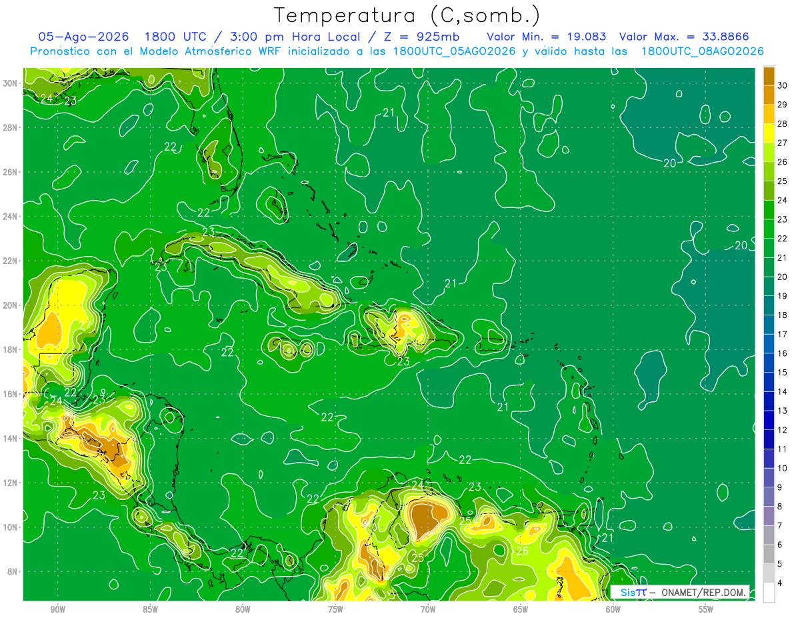Click "3:00 pm Hora Local" text
This screenshot has width=800, height=618.
[x=296, y=37]
